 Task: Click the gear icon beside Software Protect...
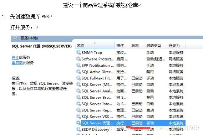[78, 59]
